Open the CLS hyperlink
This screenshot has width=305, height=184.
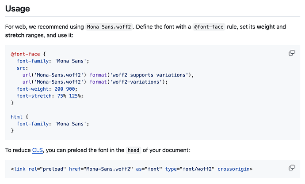[x=37, y=150]
